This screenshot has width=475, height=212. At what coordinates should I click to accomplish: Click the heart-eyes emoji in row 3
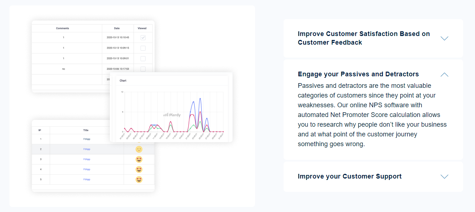point(139,159)
